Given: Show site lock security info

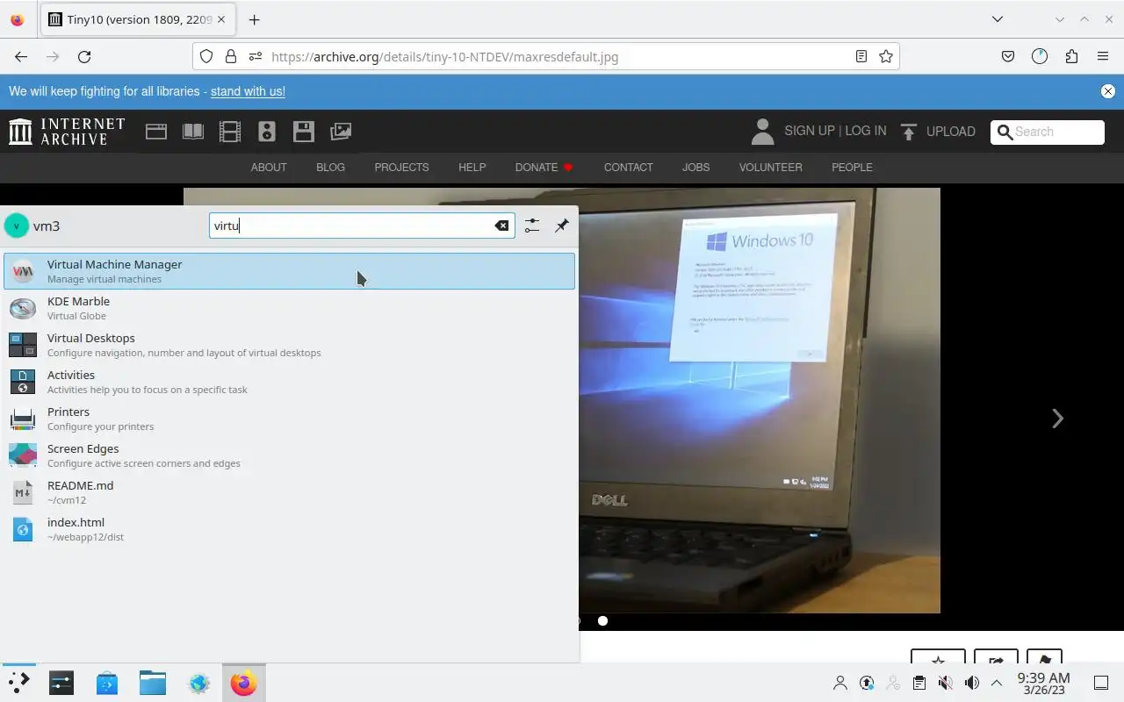Looking at the screenshot, I should (231, 56).
